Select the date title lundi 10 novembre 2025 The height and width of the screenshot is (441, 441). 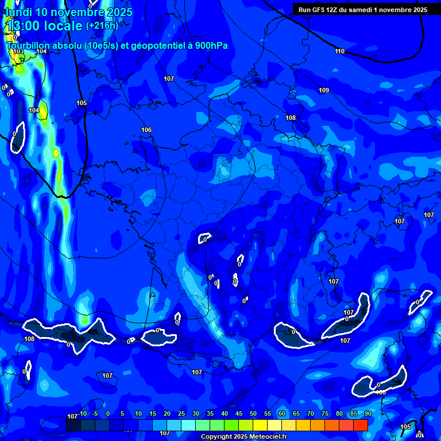(x=69, y=12)
